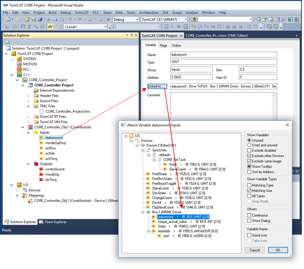This screenshot has height=269, width=304.
Task: Open the empty Find combo box dropdown
Action: coord(250,19)
